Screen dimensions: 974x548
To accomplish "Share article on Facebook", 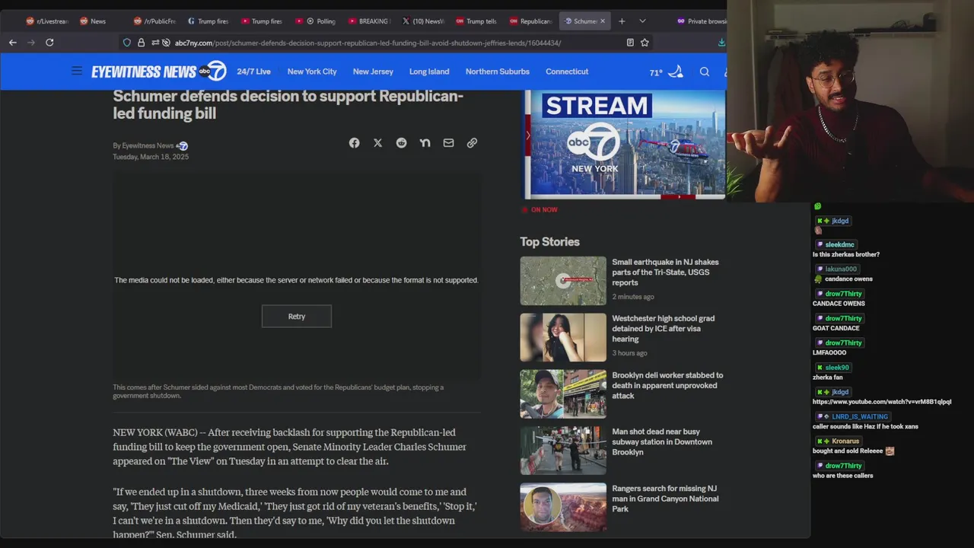I will coord(354,143).
